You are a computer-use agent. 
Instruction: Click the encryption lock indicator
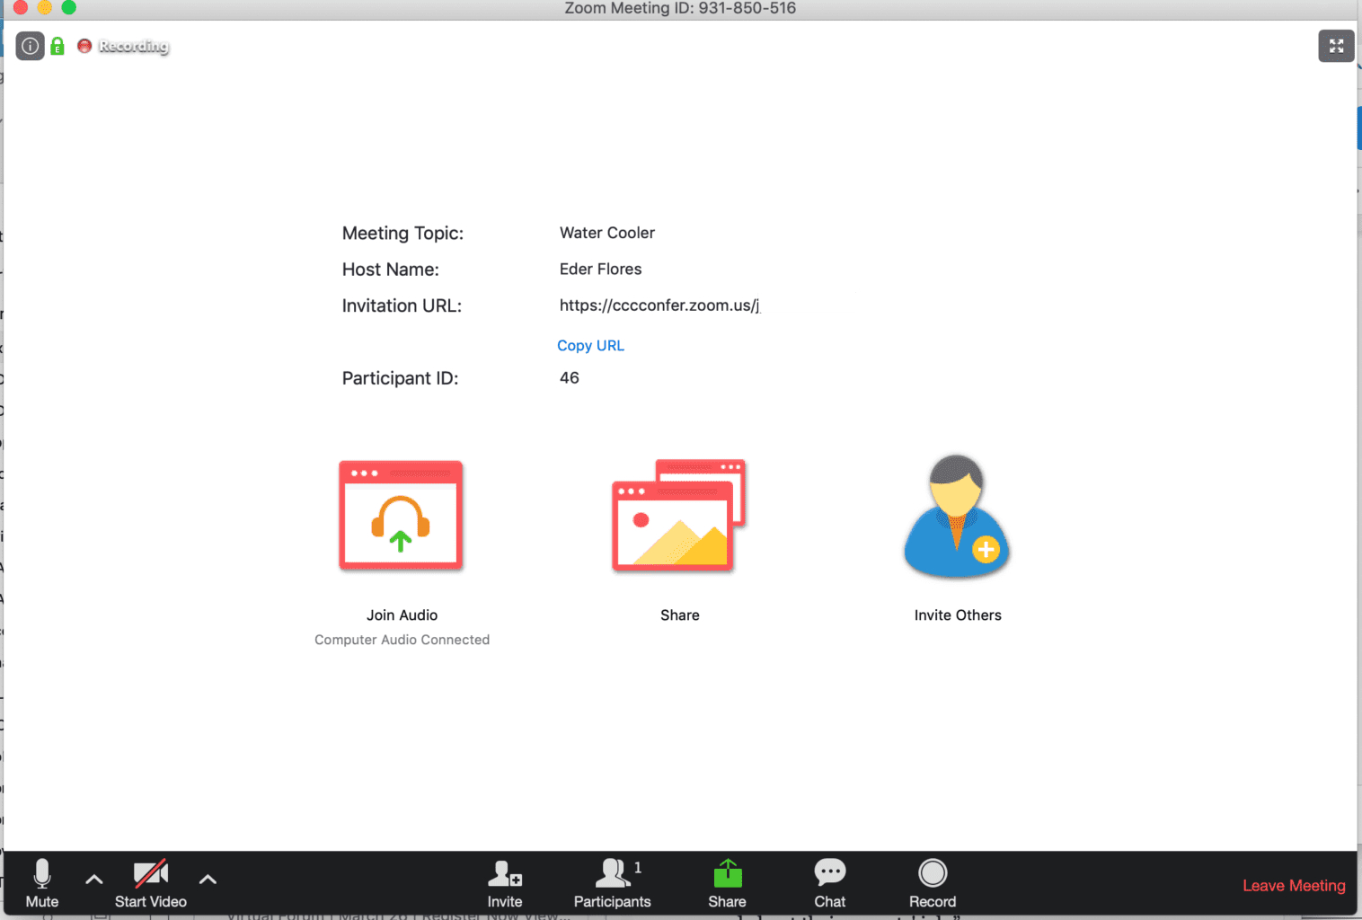point(57,46)
